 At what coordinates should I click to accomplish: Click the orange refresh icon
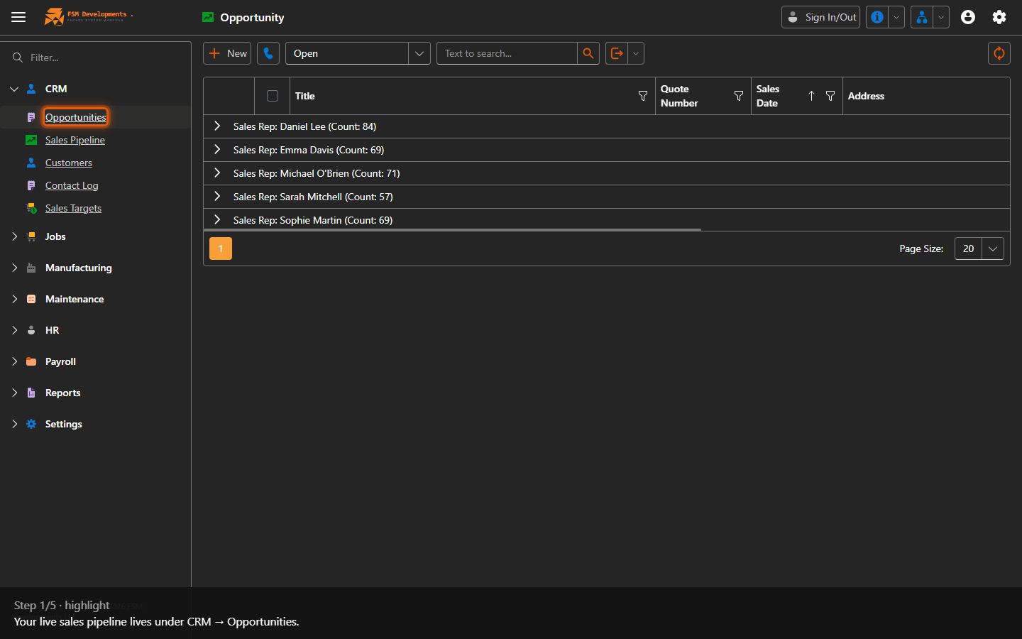click(x=999, y=53)
